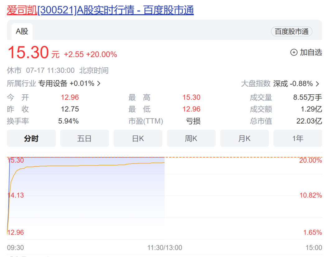This screenshot has width=336, height=257.
Task: Switch to the 1年 chart tab
Action: pos(298,138)
